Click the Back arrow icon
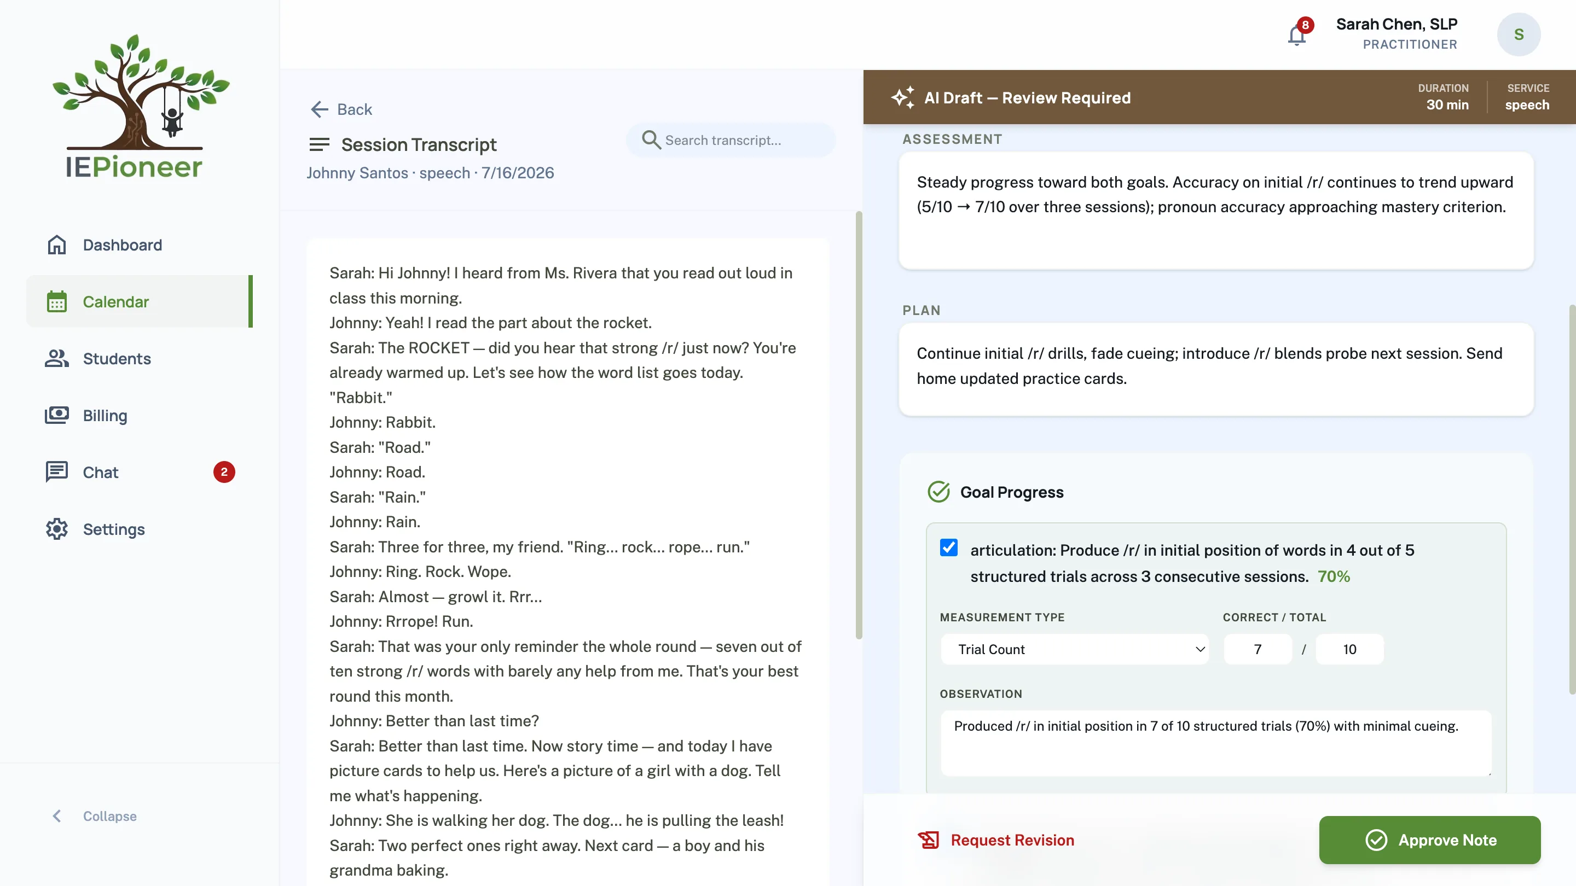The image size is (1576, 886). tap(320, 109)
